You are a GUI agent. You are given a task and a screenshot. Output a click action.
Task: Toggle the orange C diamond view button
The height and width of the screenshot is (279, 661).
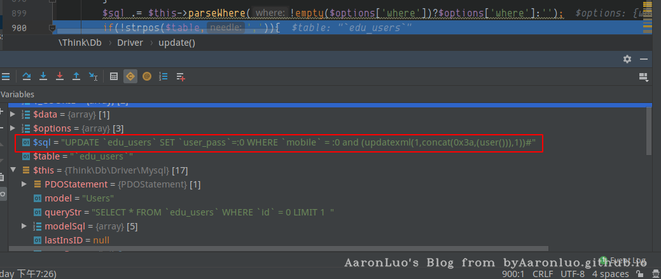(x=130, y=76)
